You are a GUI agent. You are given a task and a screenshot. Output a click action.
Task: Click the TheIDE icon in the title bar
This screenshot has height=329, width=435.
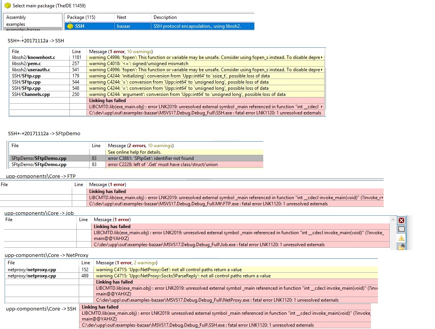coord(8,6)
